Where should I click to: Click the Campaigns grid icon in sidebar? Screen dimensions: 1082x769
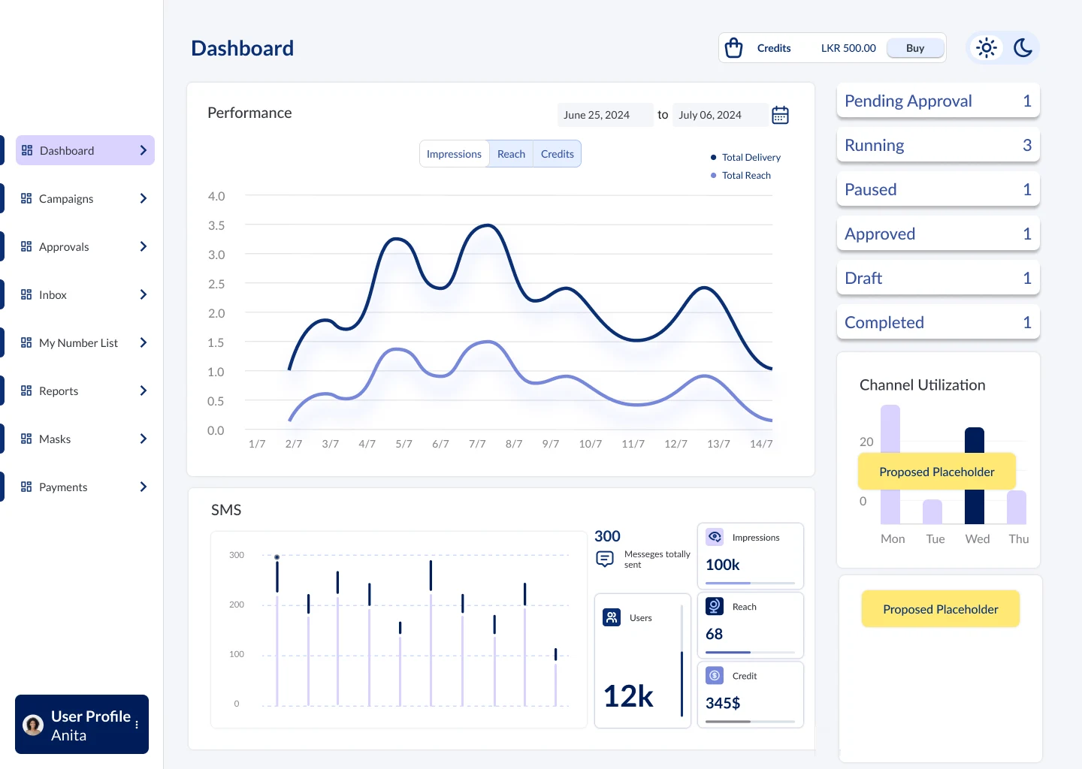(26, 198)
